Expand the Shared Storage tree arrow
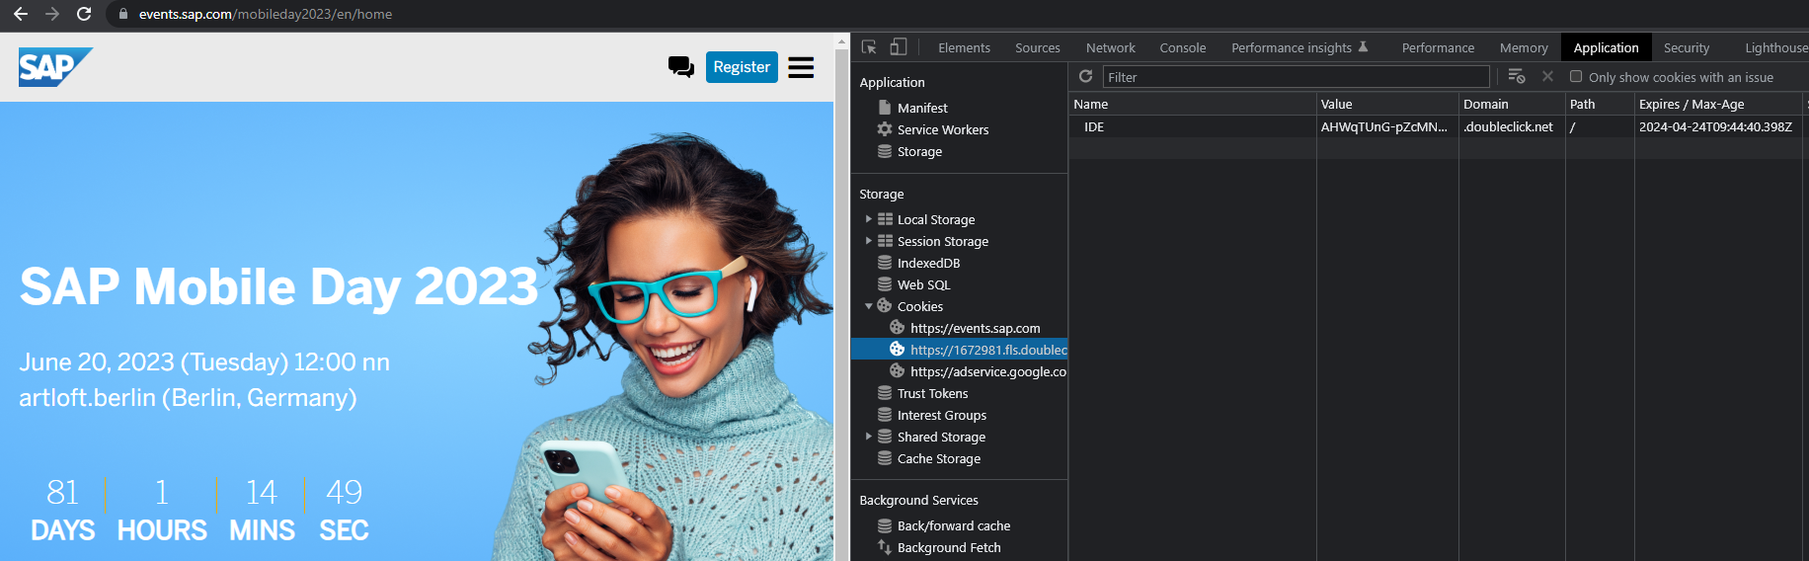Screen dimensions: 1809x561 (x=869, y=437)
